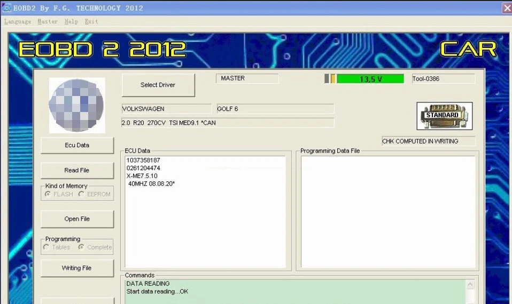Close the EOBD2 window
Viewport: 512px width, 304px height.
pyautogui.click(x=507, y=8)
